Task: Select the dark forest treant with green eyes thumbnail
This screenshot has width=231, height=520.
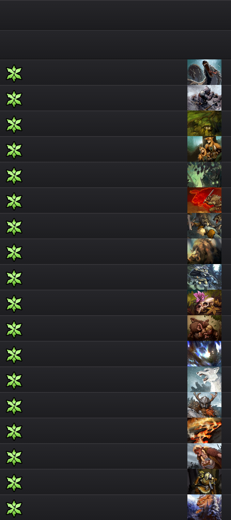Action: 204,175
